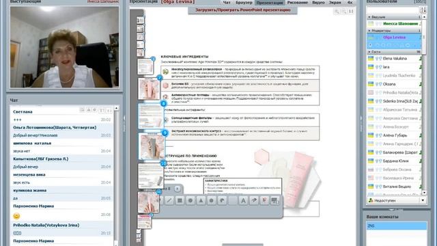Image resolution: width=437 pixels, height=246 pixels.
Task: Collapse the Гости group in the users list
Action: [369, 52]
